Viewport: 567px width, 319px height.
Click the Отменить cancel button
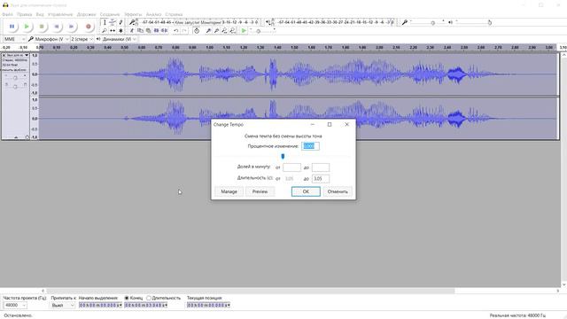tap(338, 191)
